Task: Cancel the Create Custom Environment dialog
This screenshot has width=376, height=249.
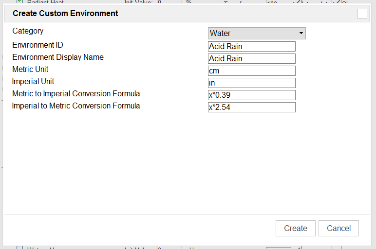Action: pos(338,229)
